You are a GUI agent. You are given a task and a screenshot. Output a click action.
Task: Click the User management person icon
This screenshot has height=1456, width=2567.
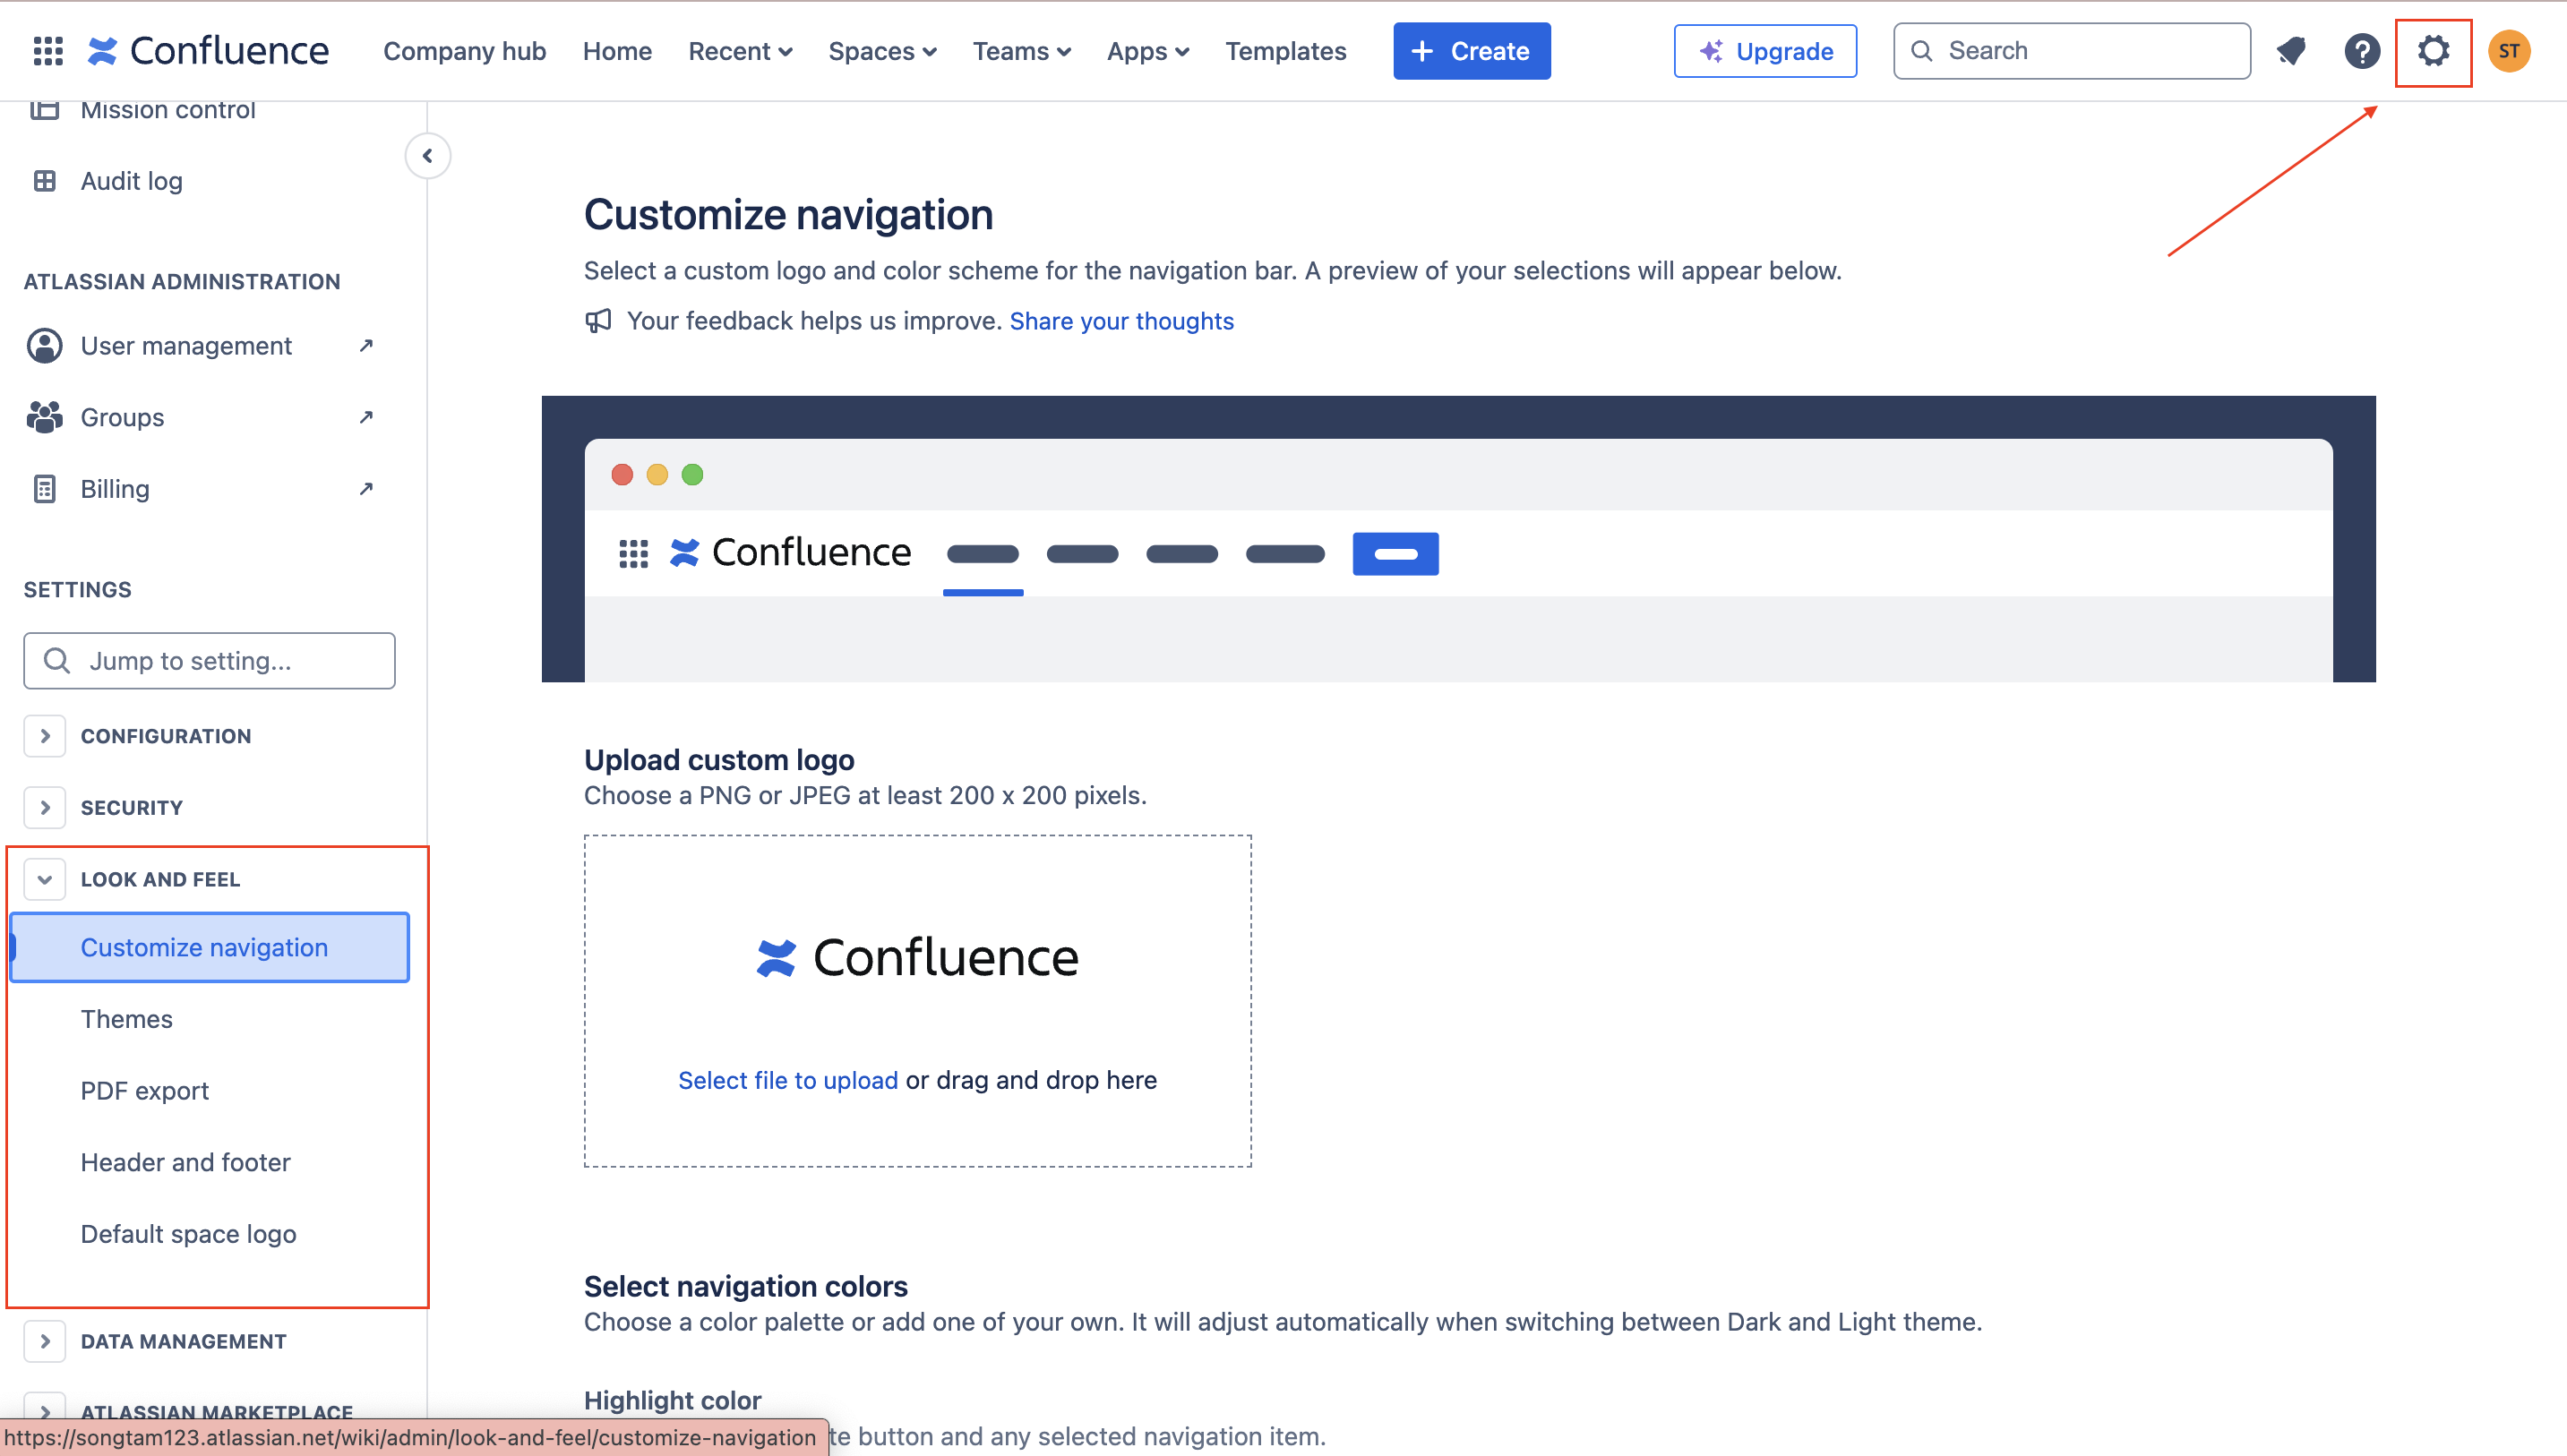pyautogui.click(x=44, y=345)
